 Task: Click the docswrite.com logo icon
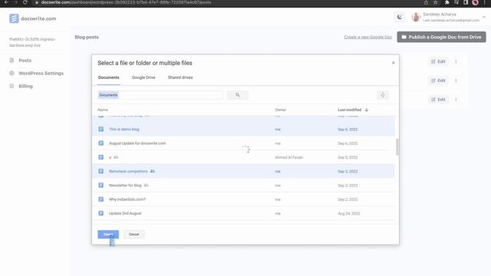coord(14,18)
